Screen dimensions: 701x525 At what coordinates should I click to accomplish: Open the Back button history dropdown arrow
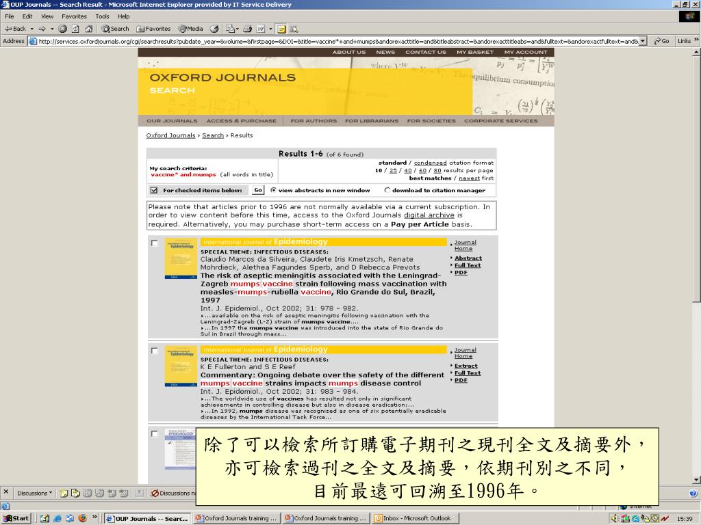[31, 29]
